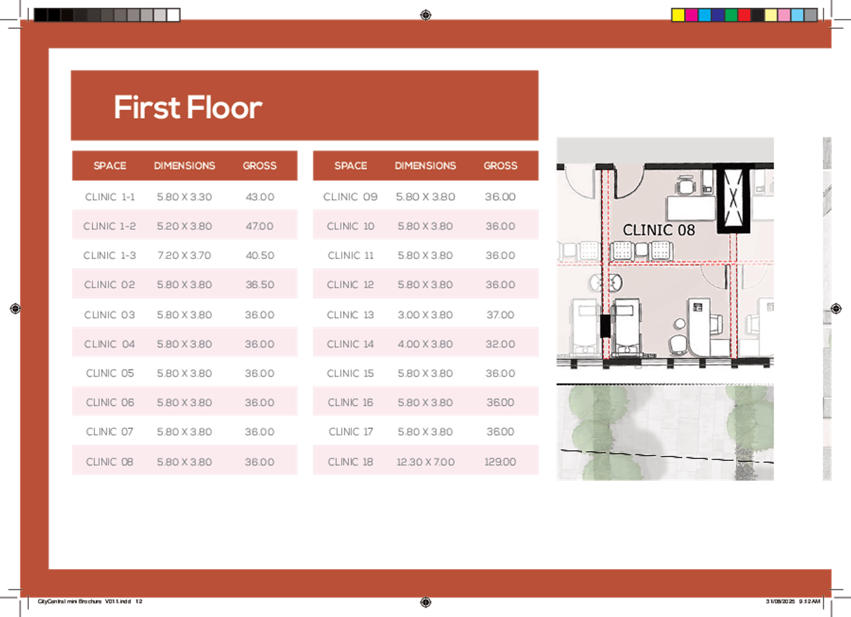This screenshot has width=851, height=617.
Task: Select the "CLINIC 05" row label
Action: pos(110,373)
